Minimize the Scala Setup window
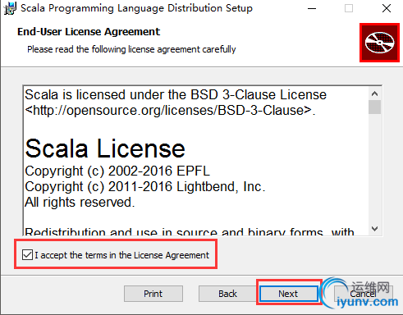Viewport: 403px width, 315px height. click(x=312, y=8)
